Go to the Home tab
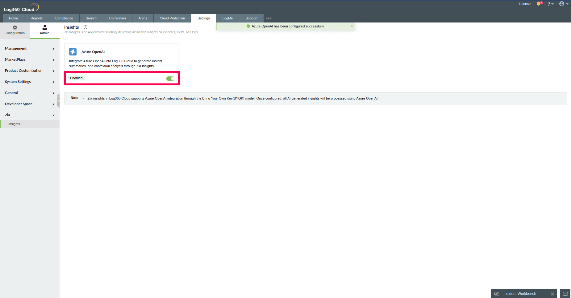The image size is (571, 298). pos(14,18)
